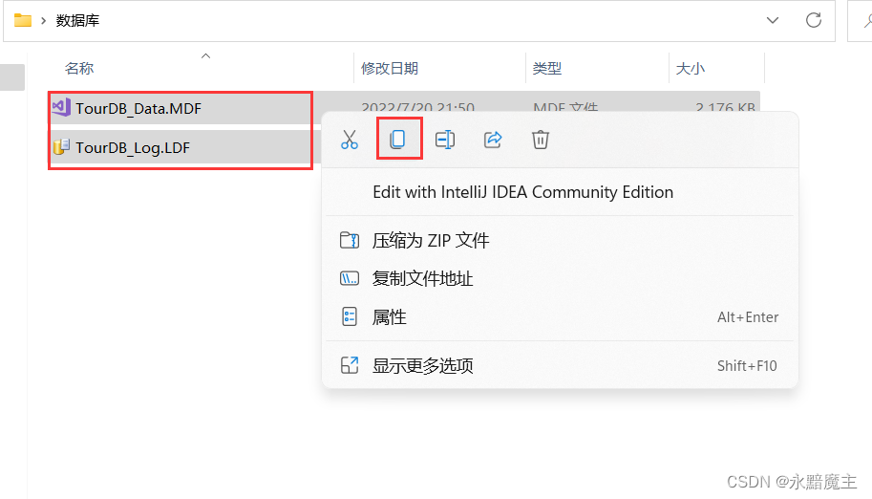872x499 pixels.
Task: Expand the breadcrumb chevron before 数据库
Action: point(43,21)
